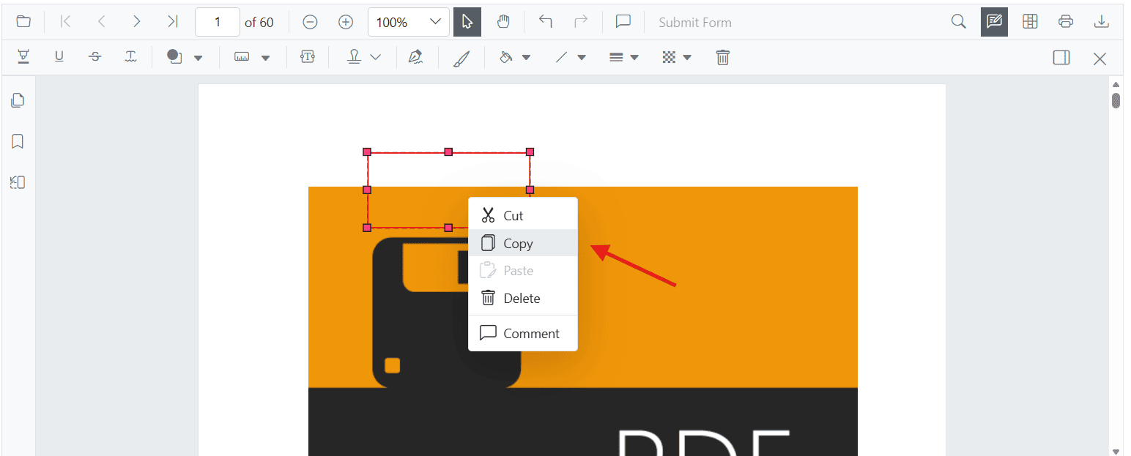Image resolution: width=1131 pixels, height=456 pixels.
Task: Download the PDF file
Action: (1101, 22)
